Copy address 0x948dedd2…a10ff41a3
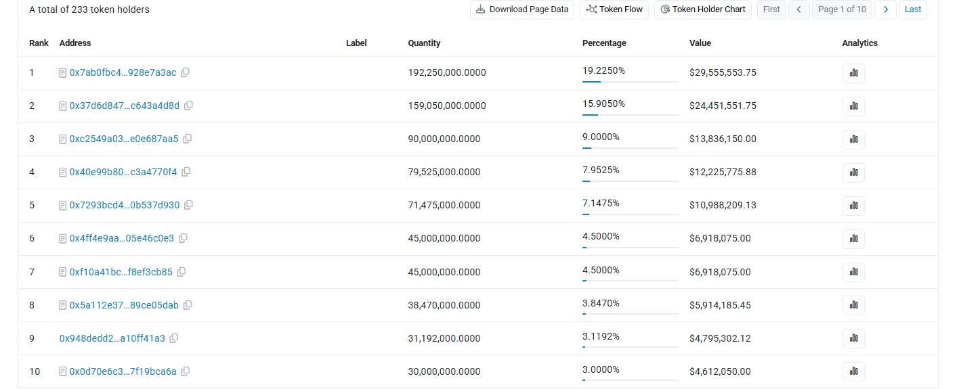The height and width of the screenshot is (389, 961). (174, 338)
